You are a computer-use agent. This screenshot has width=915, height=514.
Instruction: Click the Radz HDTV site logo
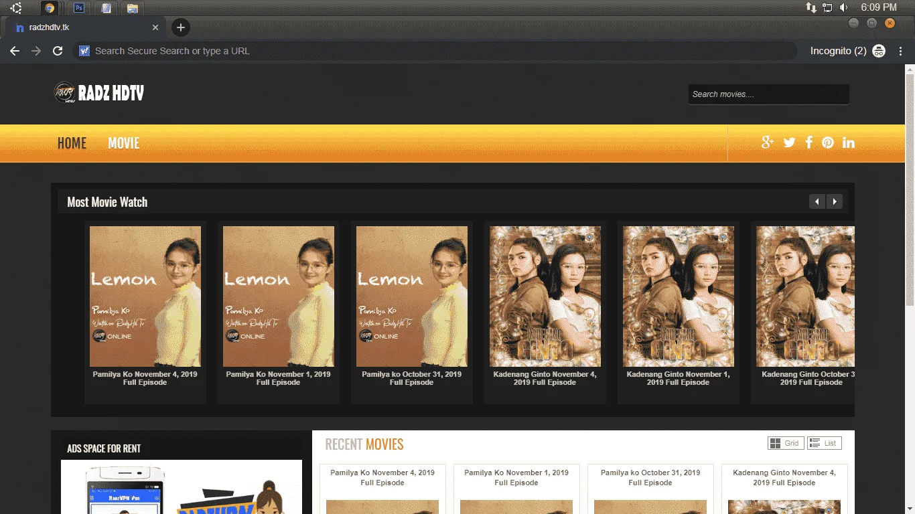click(x=99, y=93)
